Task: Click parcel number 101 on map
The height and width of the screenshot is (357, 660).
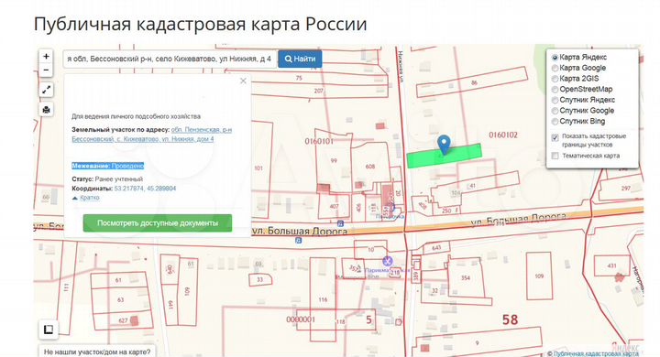Action: tap(258, 168)
